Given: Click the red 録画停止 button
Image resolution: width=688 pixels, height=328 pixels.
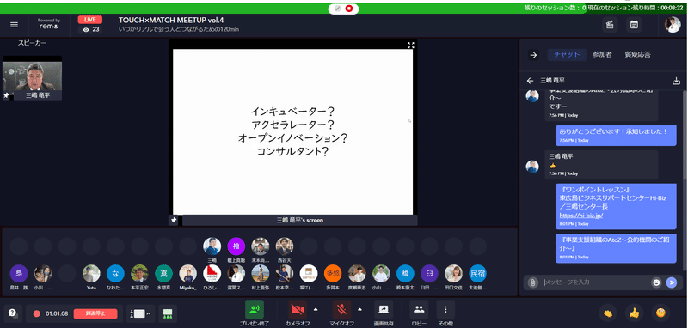Looking at the screenshot, I should [95, 313].
